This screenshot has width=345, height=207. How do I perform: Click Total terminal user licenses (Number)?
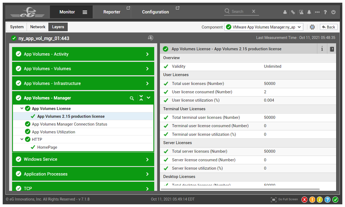[x=206, y=117]
